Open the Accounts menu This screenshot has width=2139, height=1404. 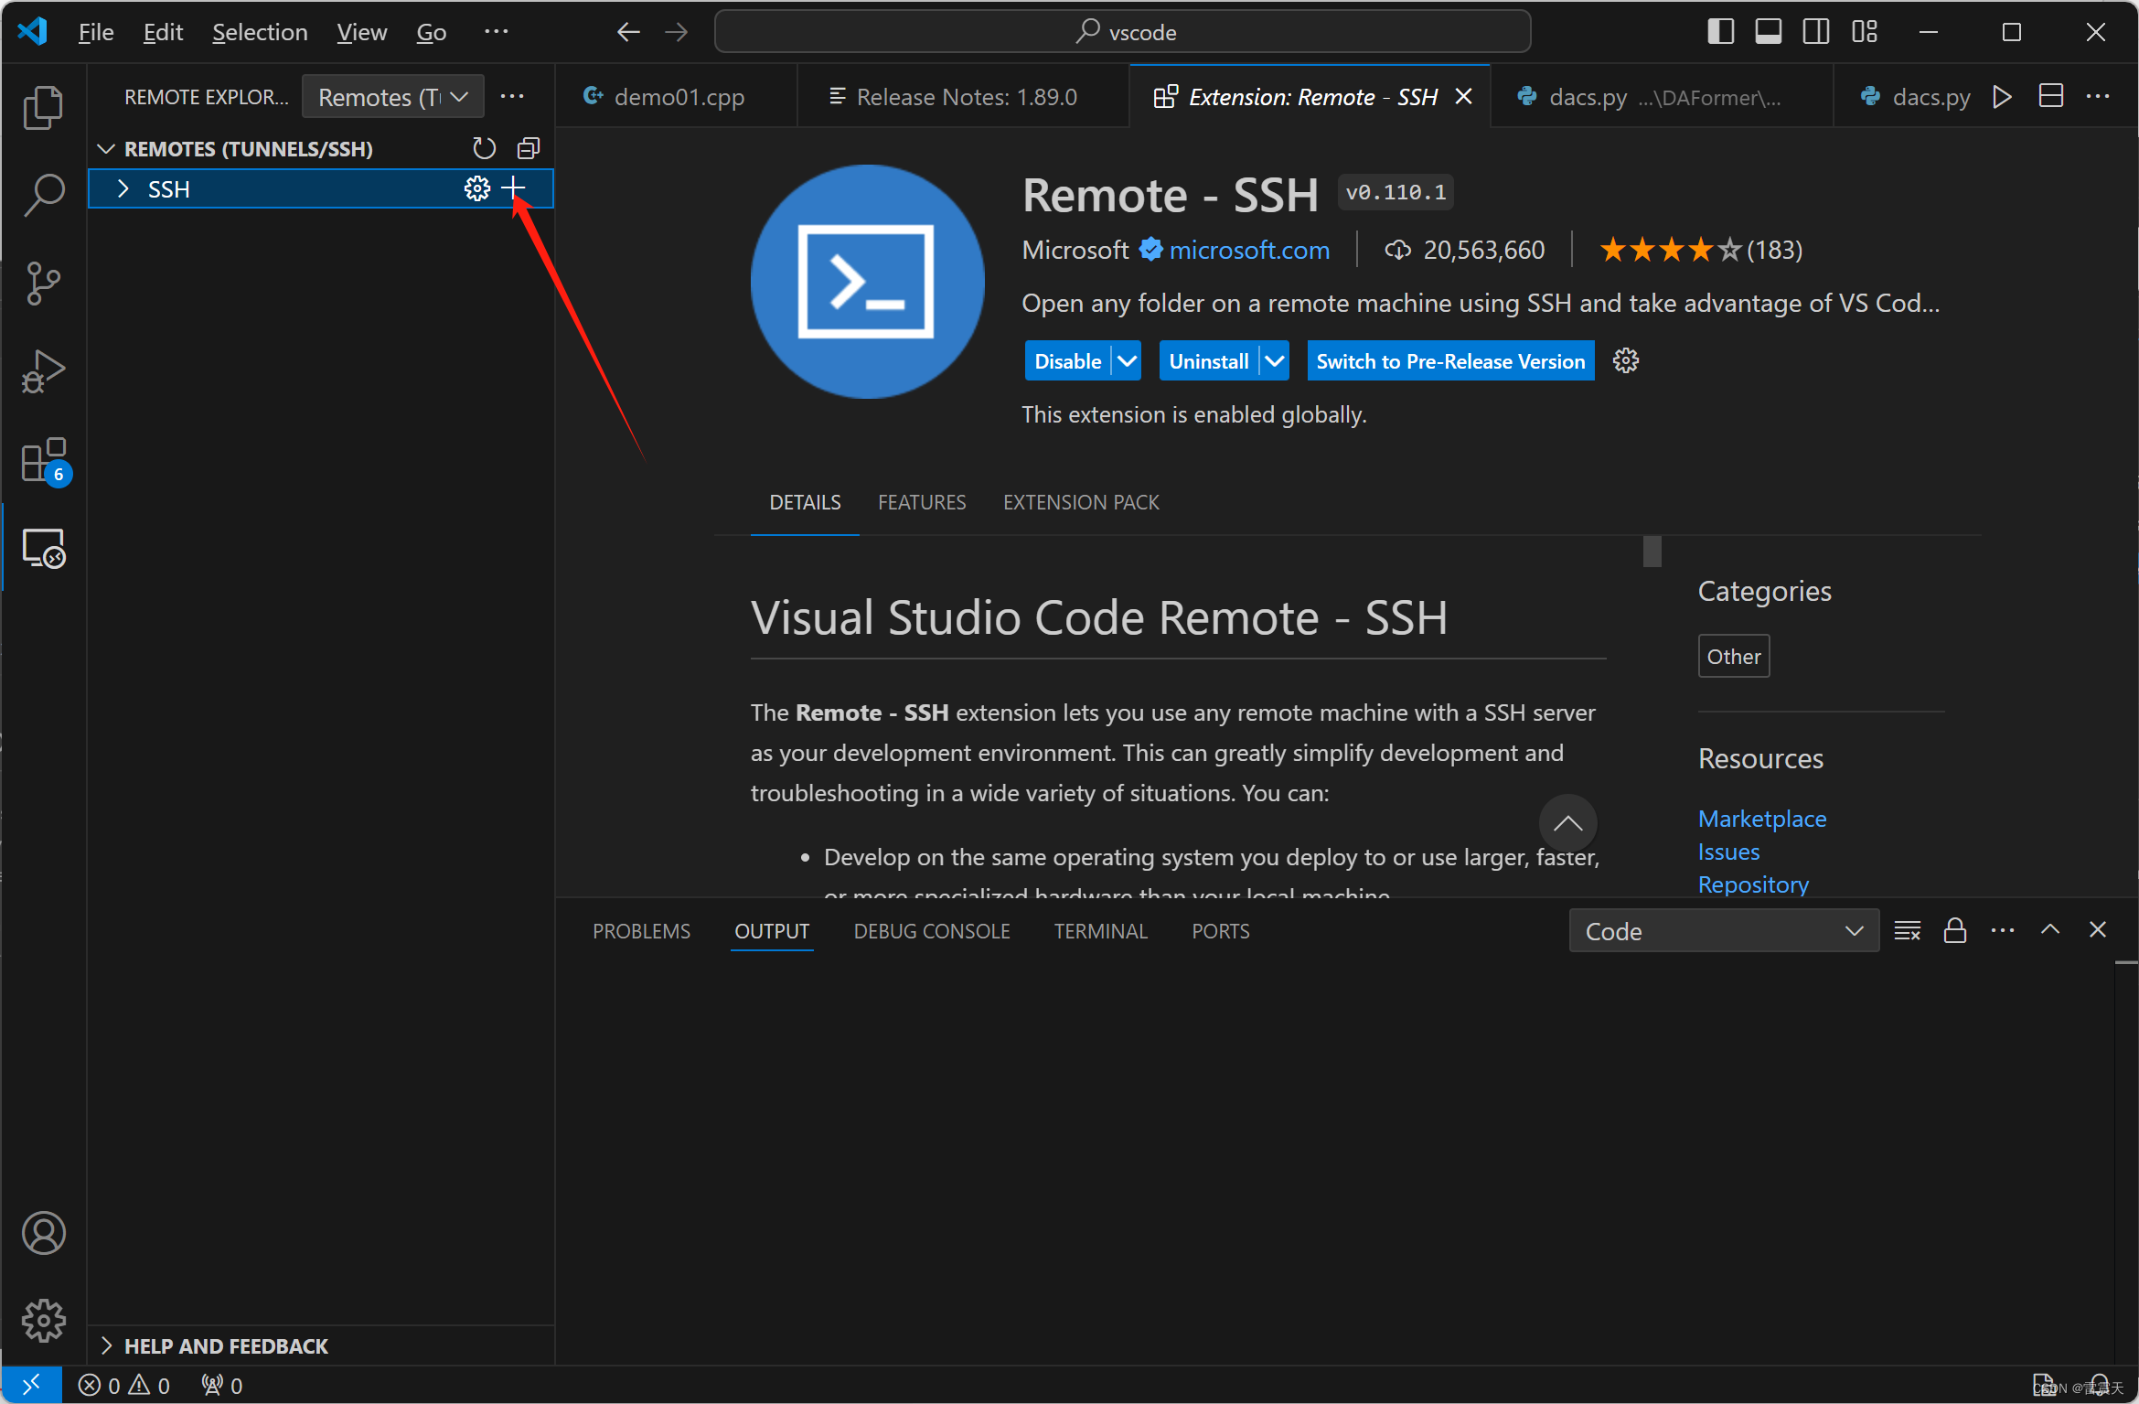point(43,1233)
